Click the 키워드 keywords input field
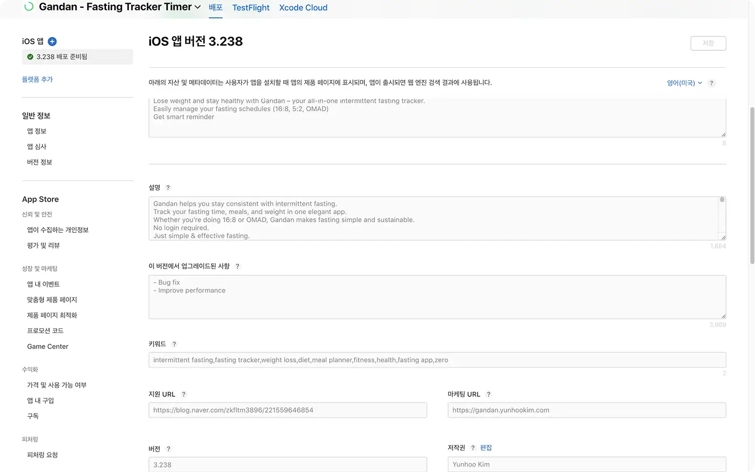The height and width of the screenshot is (472, 755). tap(437, 360)
